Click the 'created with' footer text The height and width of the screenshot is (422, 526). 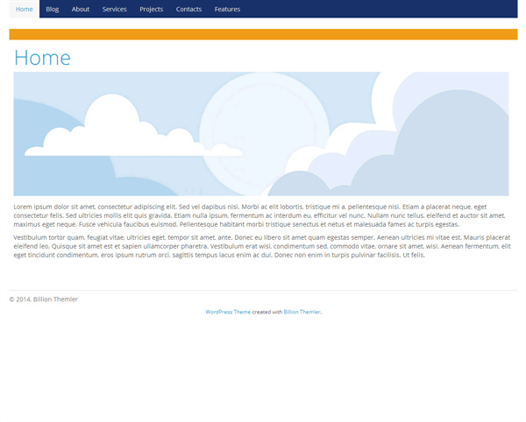267,312
